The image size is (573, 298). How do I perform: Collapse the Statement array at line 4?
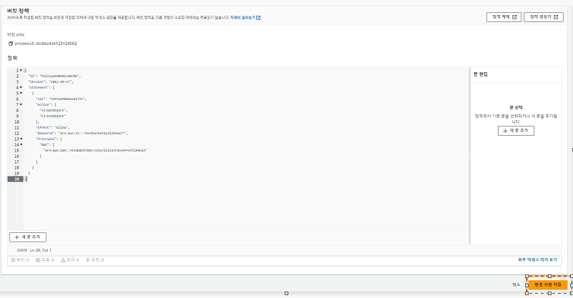(21, 87)
